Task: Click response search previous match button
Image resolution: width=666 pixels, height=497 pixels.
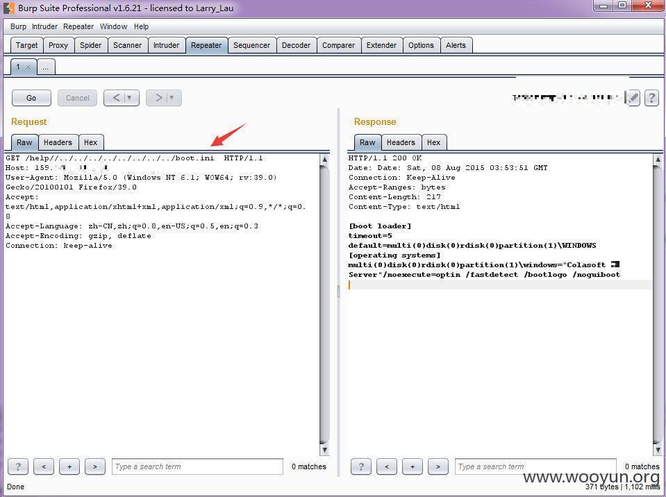Action: point(387,467)
